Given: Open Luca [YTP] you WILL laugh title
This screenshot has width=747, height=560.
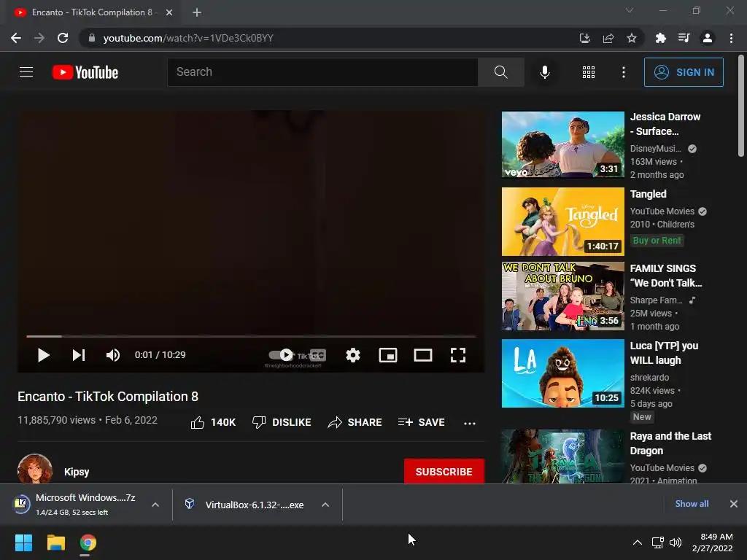Looking at the screenshot, I should pyautogui.click(x=664, y=353).
